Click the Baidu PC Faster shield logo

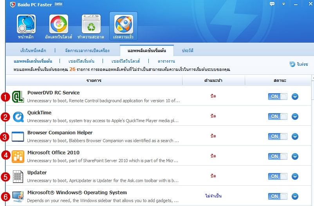pos(13,4)
